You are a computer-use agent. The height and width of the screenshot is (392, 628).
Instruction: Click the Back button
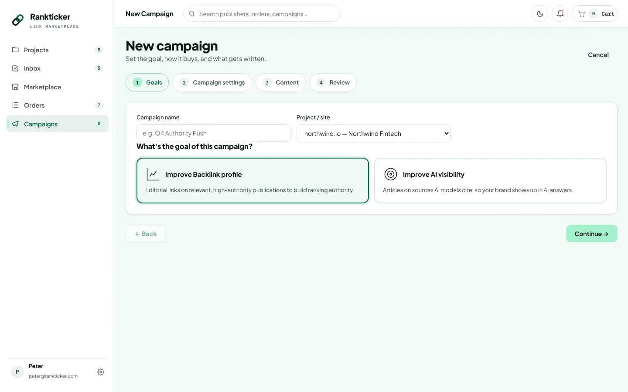(x=146, y=233)
